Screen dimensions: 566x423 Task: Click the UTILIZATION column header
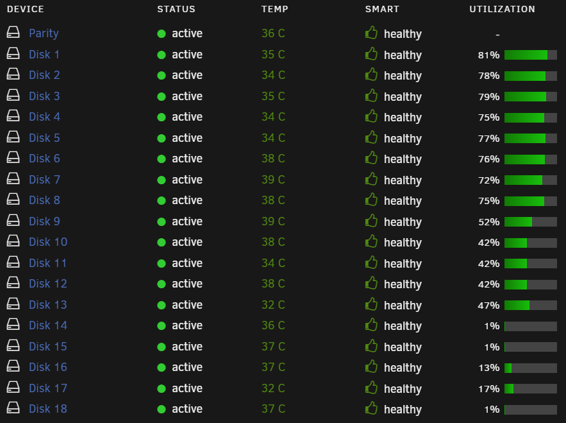[502, 9]
